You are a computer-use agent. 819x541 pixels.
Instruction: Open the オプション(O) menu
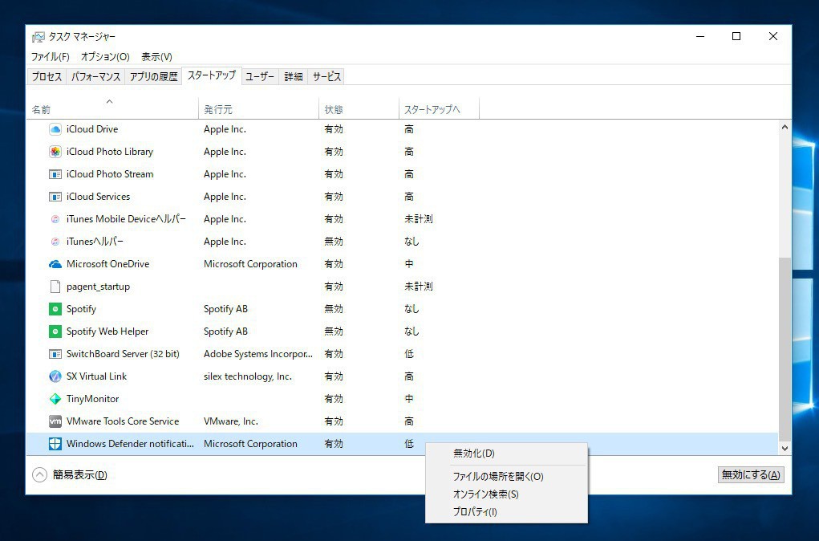pos(105,57)
